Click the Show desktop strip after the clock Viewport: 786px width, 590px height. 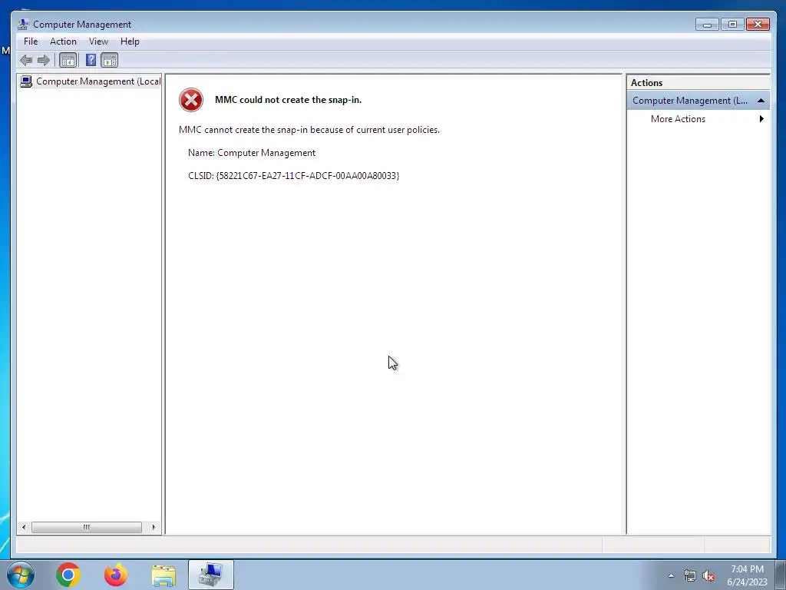pos(781,575)
